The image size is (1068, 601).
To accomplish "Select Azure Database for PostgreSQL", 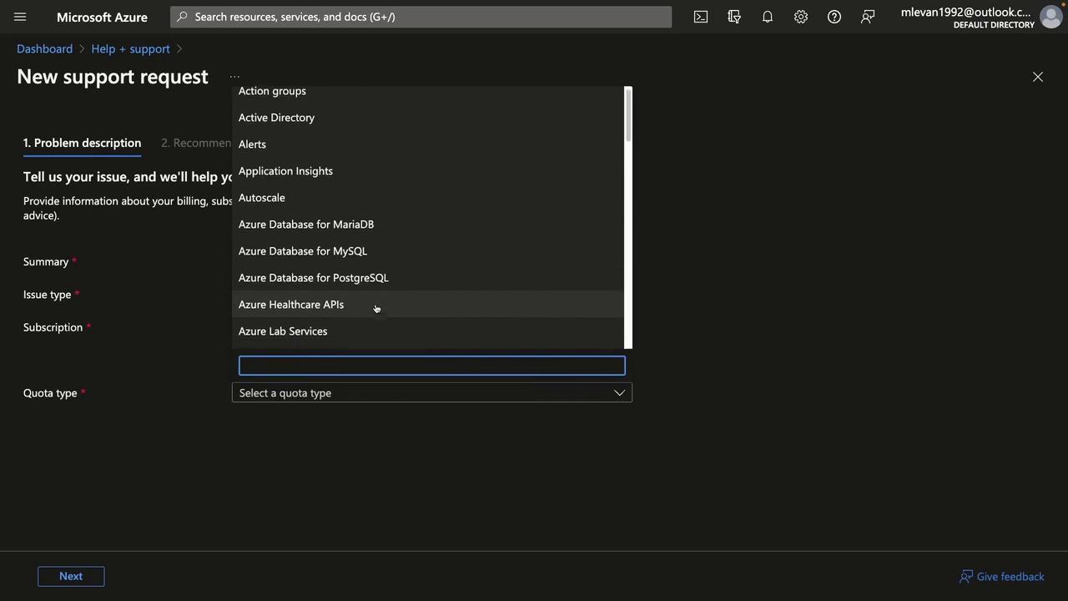I will (x=428, y=278).
